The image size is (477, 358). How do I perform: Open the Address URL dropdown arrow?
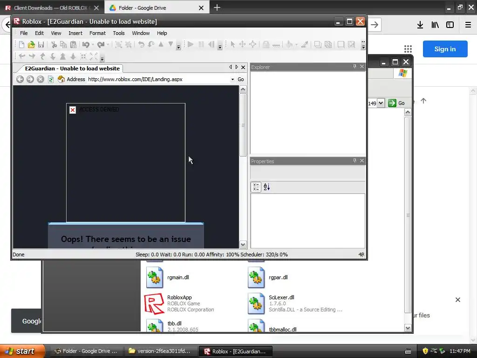pos(232,79)
